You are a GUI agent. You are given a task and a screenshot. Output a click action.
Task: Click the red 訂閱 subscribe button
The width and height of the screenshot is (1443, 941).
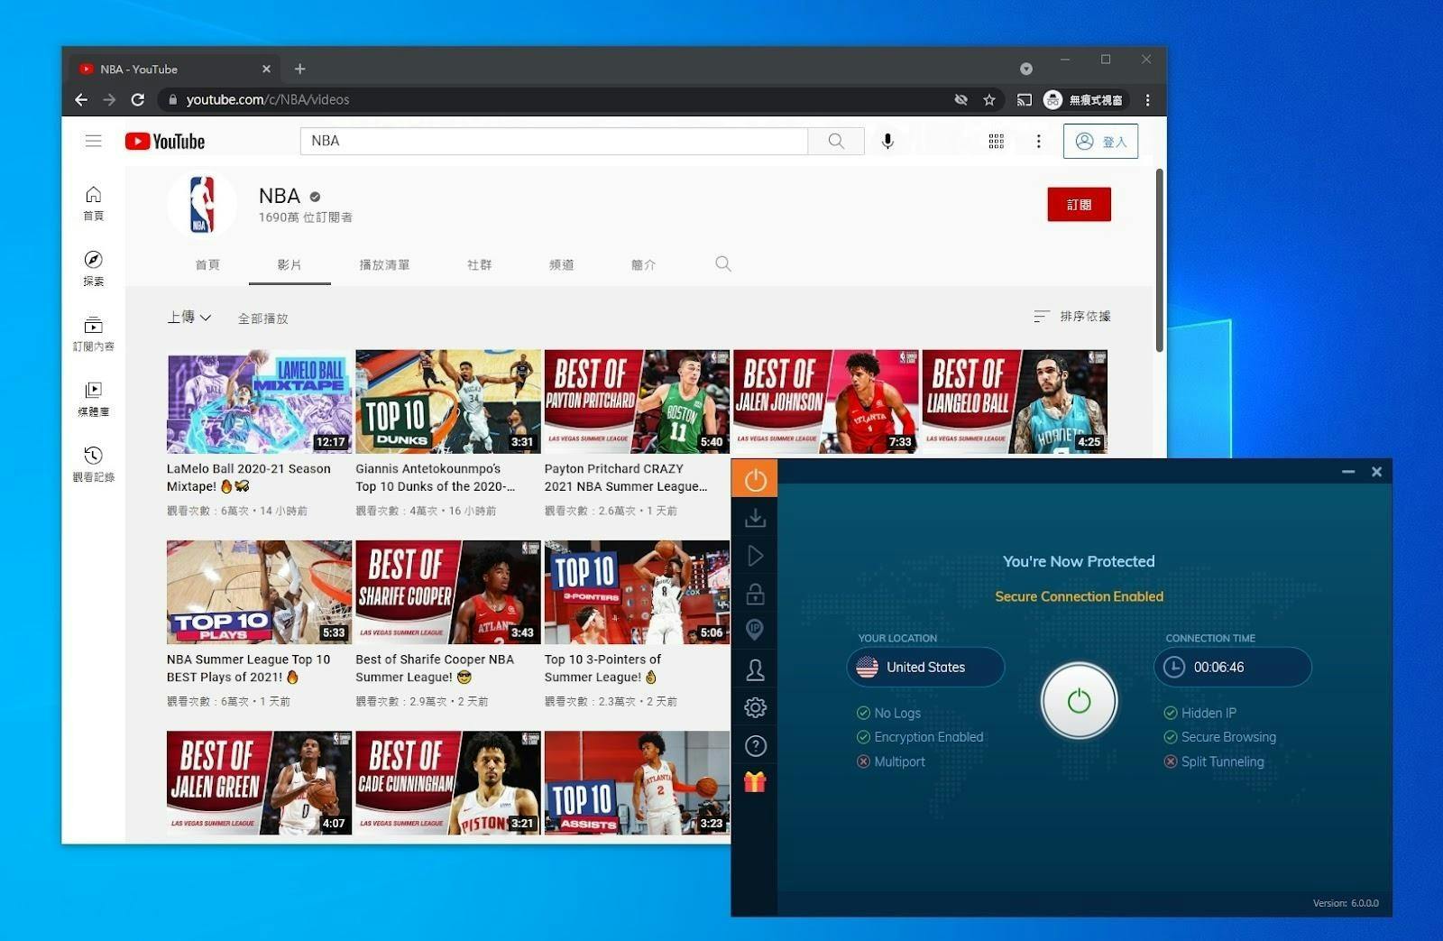click(1079, 205)
